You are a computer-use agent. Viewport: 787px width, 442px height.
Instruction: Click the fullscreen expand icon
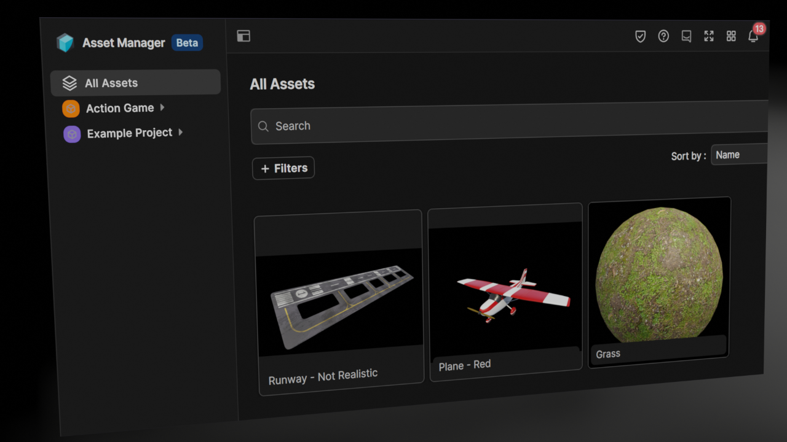pyautogui.click(x=709, y=36)
